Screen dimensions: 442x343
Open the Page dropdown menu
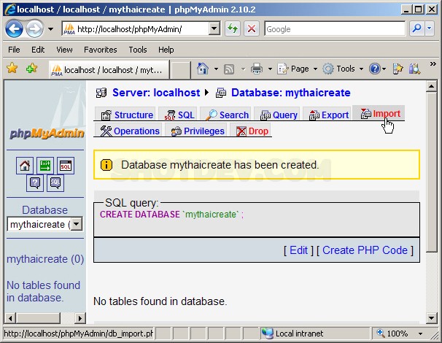coord(299,69)
